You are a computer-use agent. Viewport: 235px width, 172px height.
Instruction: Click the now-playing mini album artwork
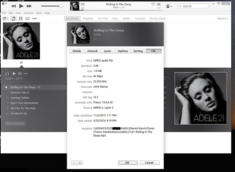75,6
